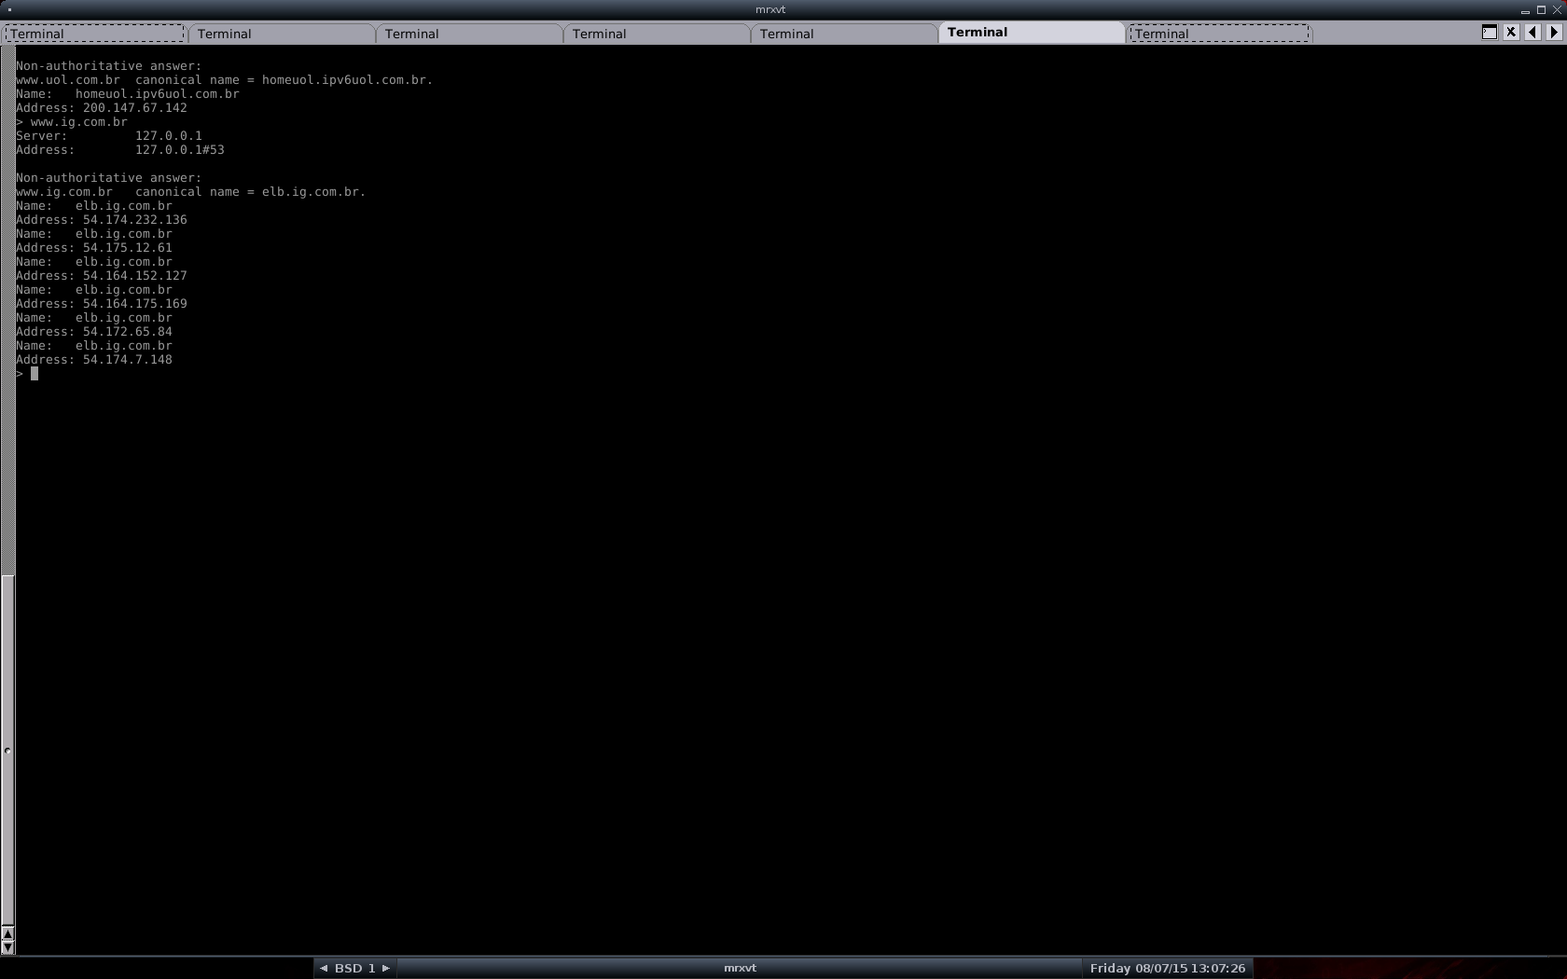Click the clock showing Friday 08/07/15

tap(1167, 968)
